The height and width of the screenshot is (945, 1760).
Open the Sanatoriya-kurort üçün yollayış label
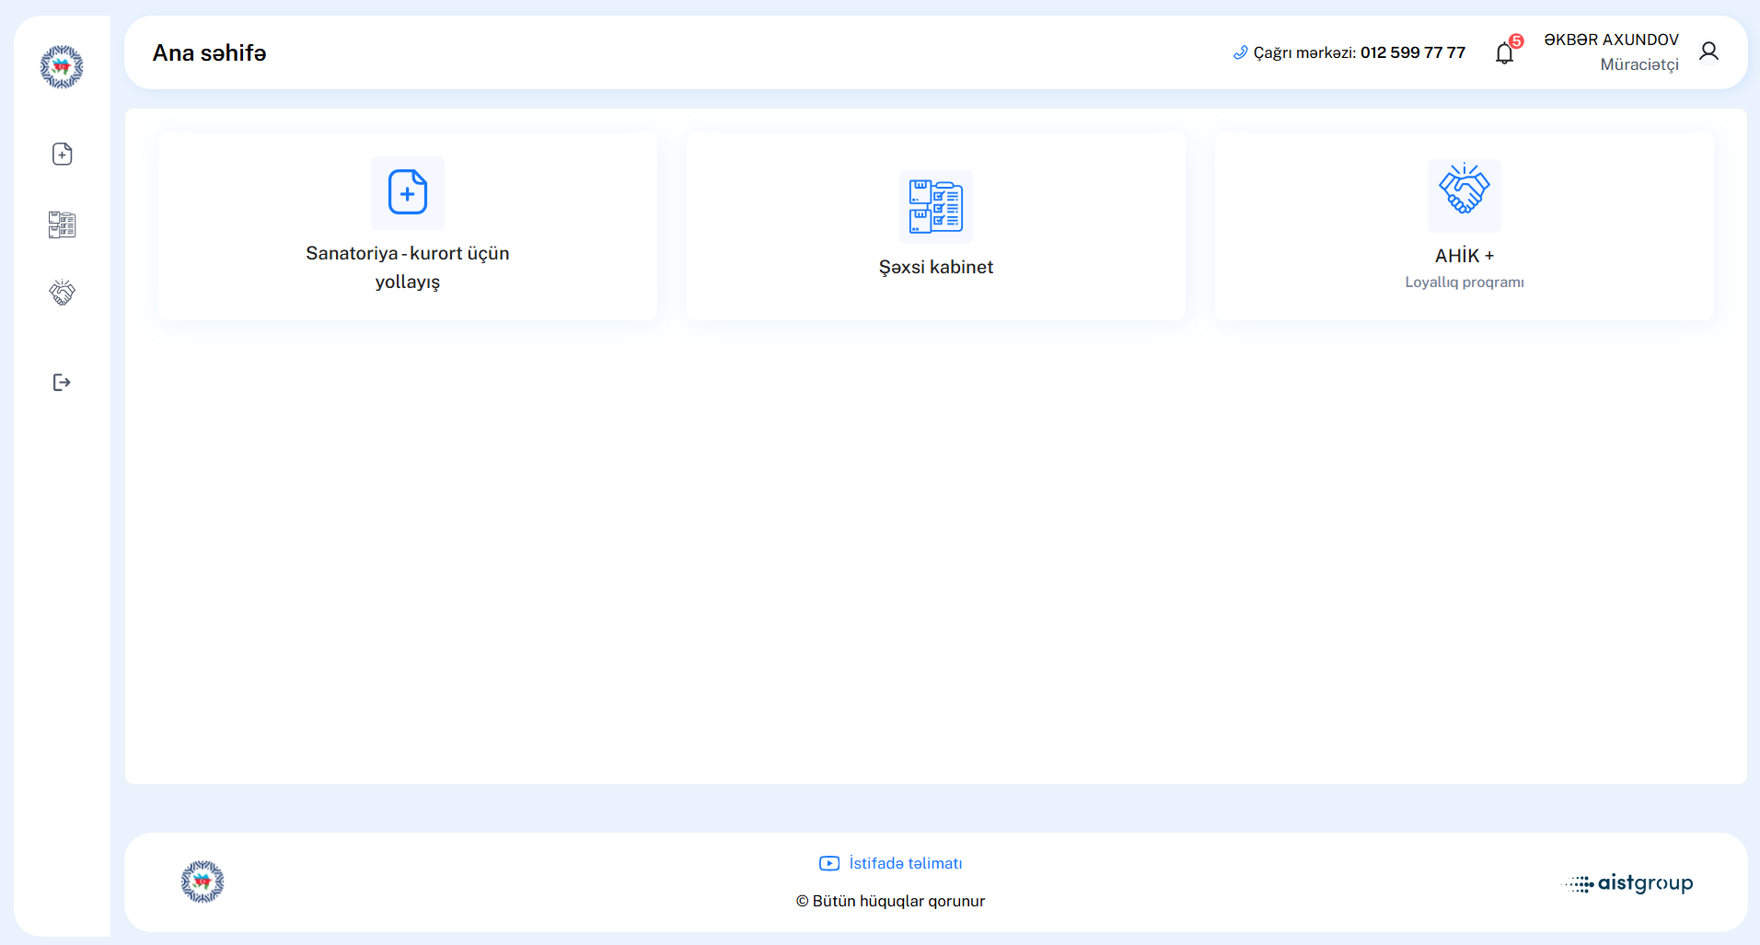click(x=407, y=267)
